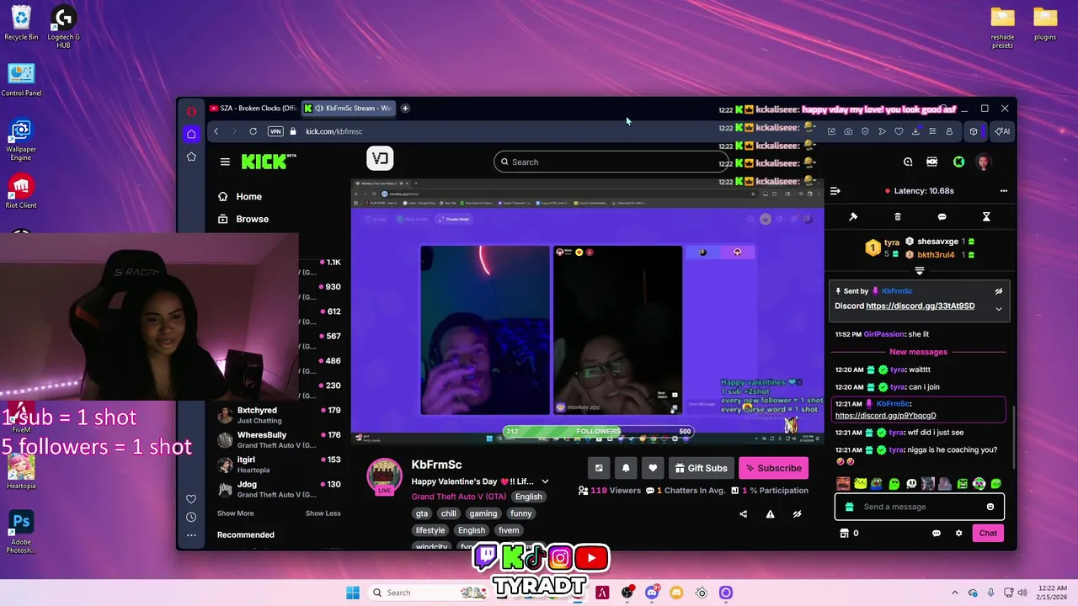Click the chat identity bubble icon
The image size is (1078, 606).
[936, 533]
